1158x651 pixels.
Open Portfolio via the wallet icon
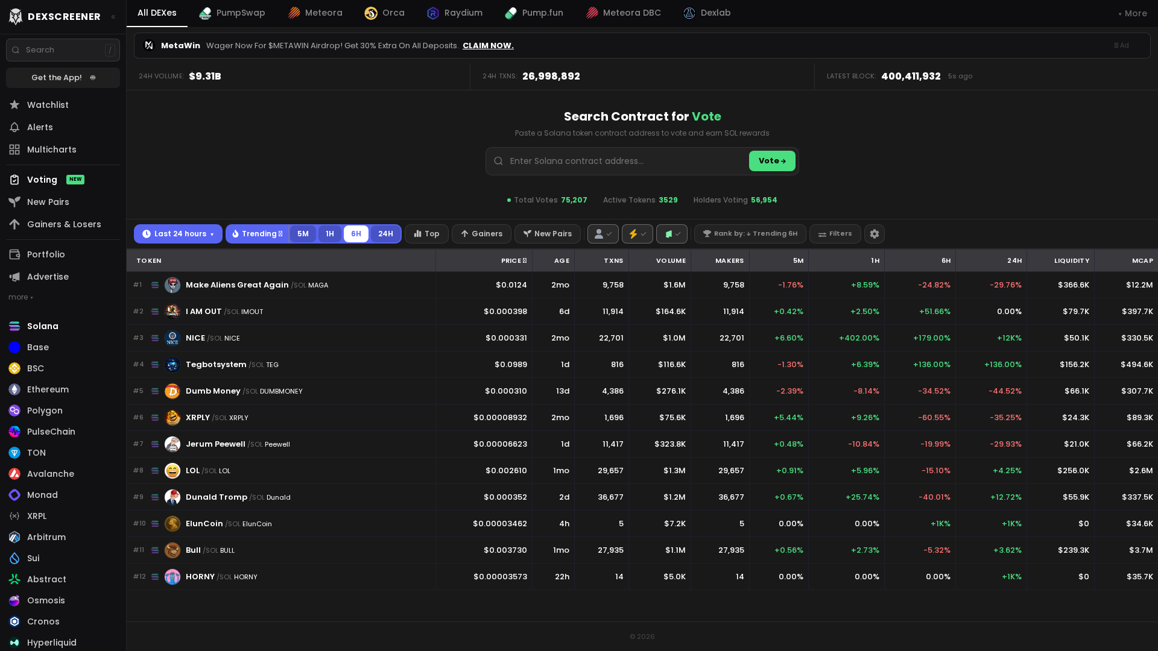[x=14, y=254]
